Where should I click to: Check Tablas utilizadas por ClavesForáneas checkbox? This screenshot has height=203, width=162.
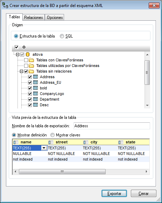click(26, 66)
